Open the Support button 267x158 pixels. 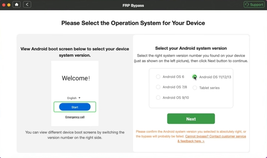pyautogui.click(x=254, y=5)
